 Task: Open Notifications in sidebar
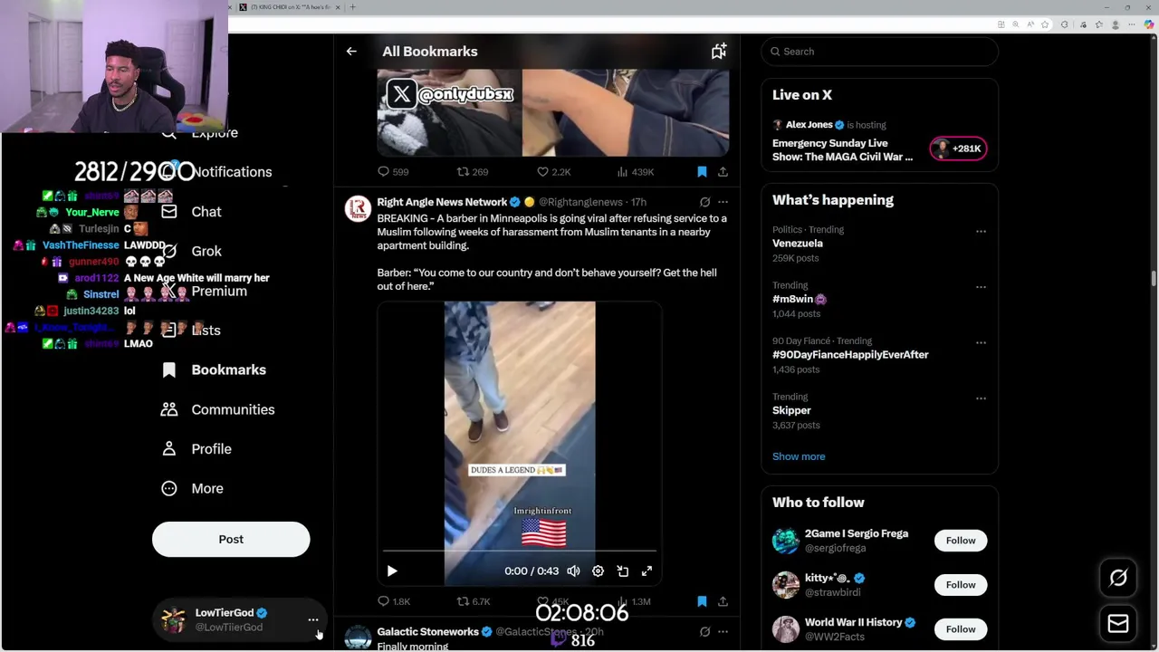tap(231, 172)
